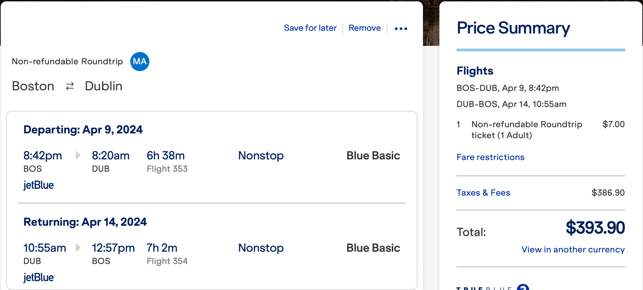Click the arrow between 8:42pm and 8:20am
Screen dimensions: 643x290
click(x=78, y=156)
